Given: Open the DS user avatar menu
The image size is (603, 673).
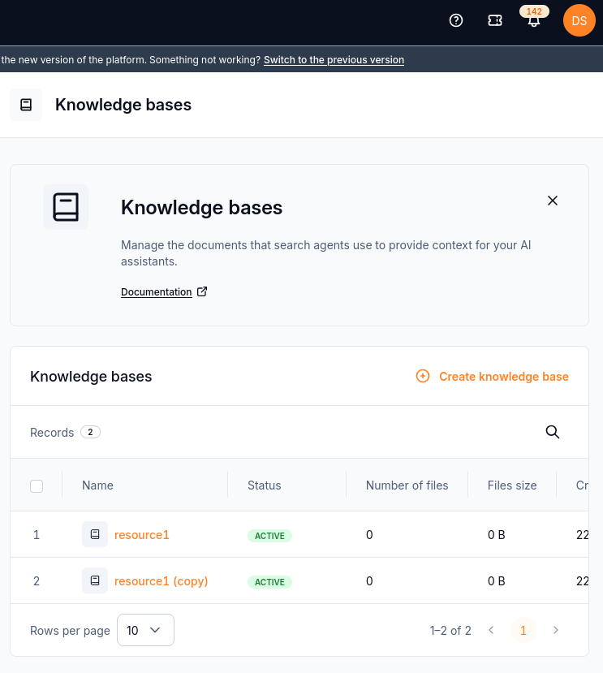Looking at the screenshot, I should coord(579,20).
